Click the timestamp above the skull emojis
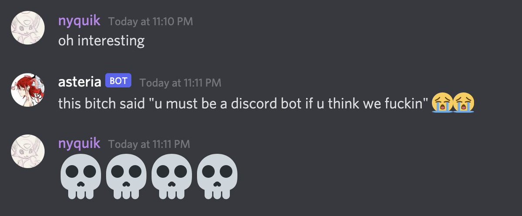This screenshot has width=522, height=216. click(149, 144)
